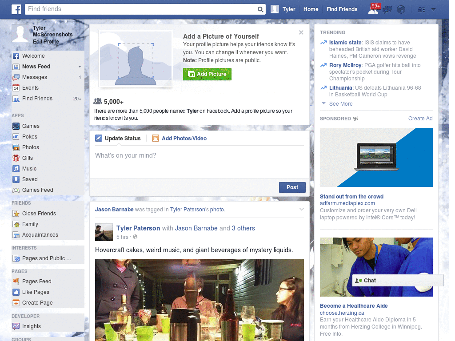This screenshot has height=341, width=455.
Task: Open the Rory McIlroy trending link
Action: 345,65
